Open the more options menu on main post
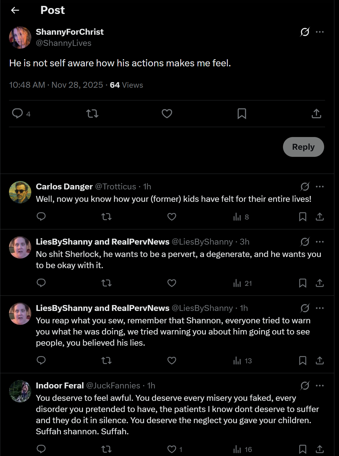 click(x=320, y=32)
